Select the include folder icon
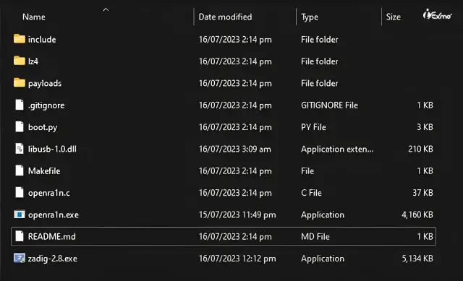The width and height of the screenshot is (463, 281). pos(20,39)
